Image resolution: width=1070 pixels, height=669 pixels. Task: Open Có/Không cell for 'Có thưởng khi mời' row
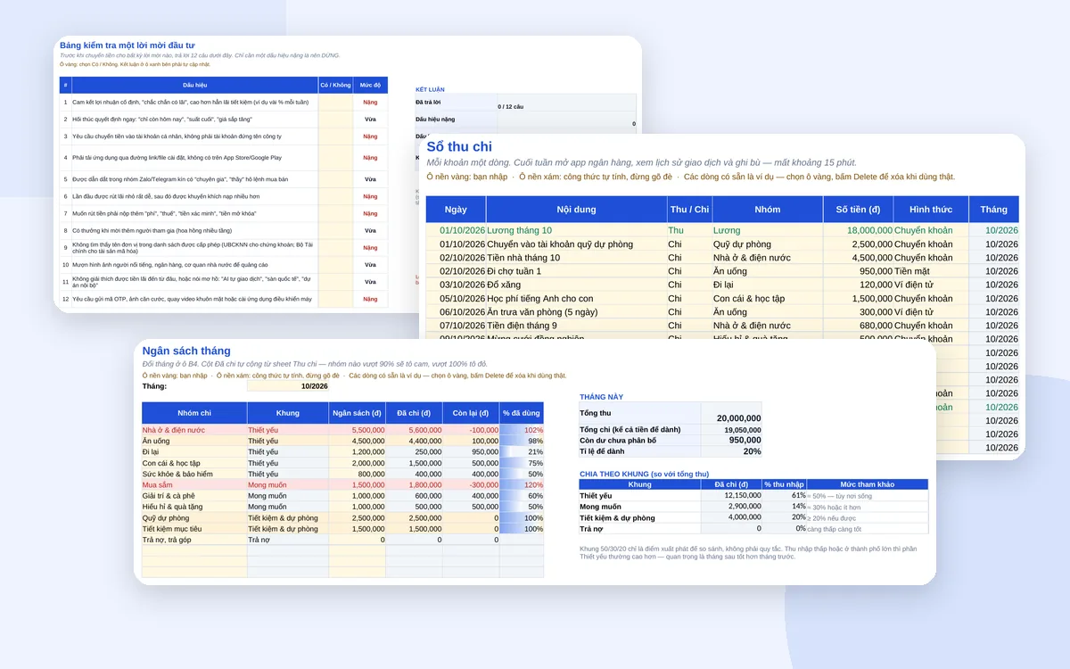coord(335,230)
